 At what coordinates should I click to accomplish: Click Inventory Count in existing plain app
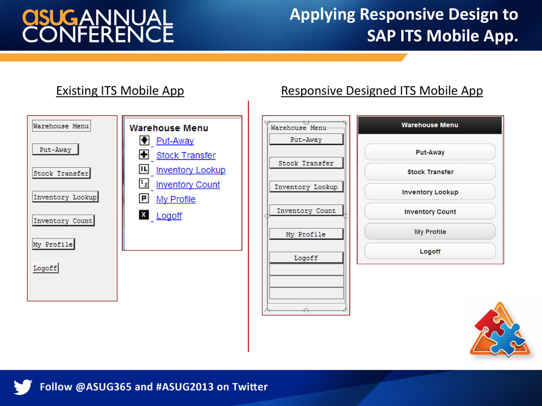(64, 220)
